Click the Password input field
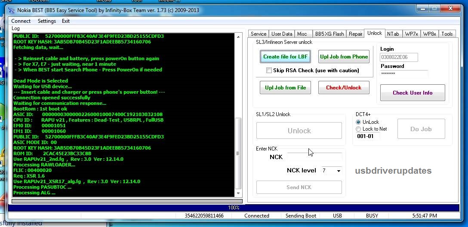The image size is (468, 227). pyautogui.click(x=404, y=74)
